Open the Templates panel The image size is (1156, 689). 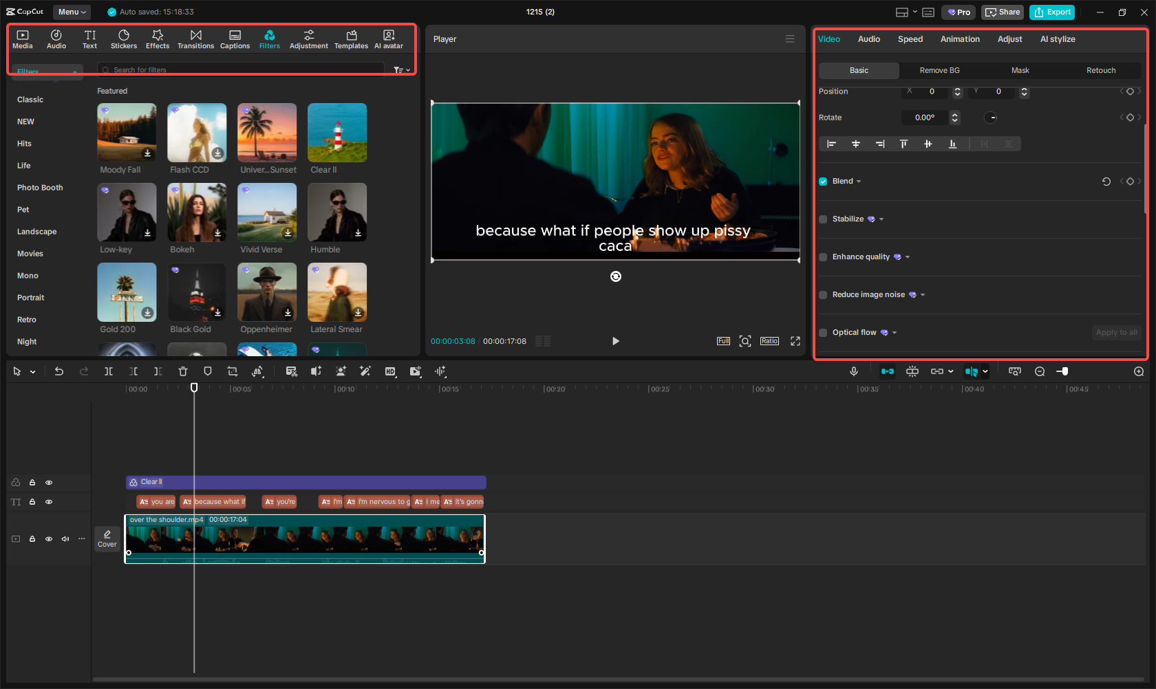tap(352, 39)
